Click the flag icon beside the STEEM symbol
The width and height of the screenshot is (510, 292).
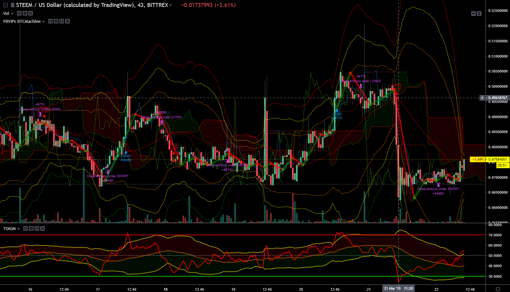[x=13, y=5]
